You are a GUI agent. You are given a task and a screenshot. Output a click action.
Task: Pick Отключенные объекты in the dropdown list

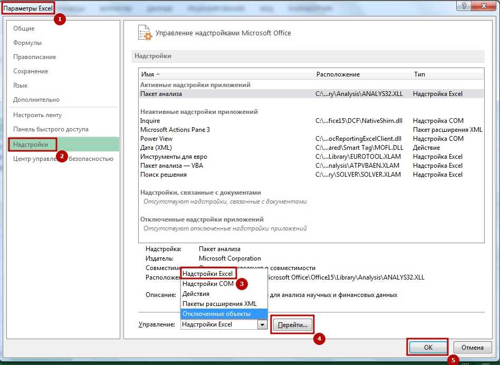(x=216, y=314)
